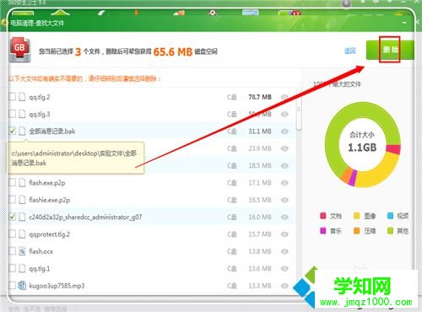
Task: Click the eye icon for flash.ocx
Action: click(284, 251)
